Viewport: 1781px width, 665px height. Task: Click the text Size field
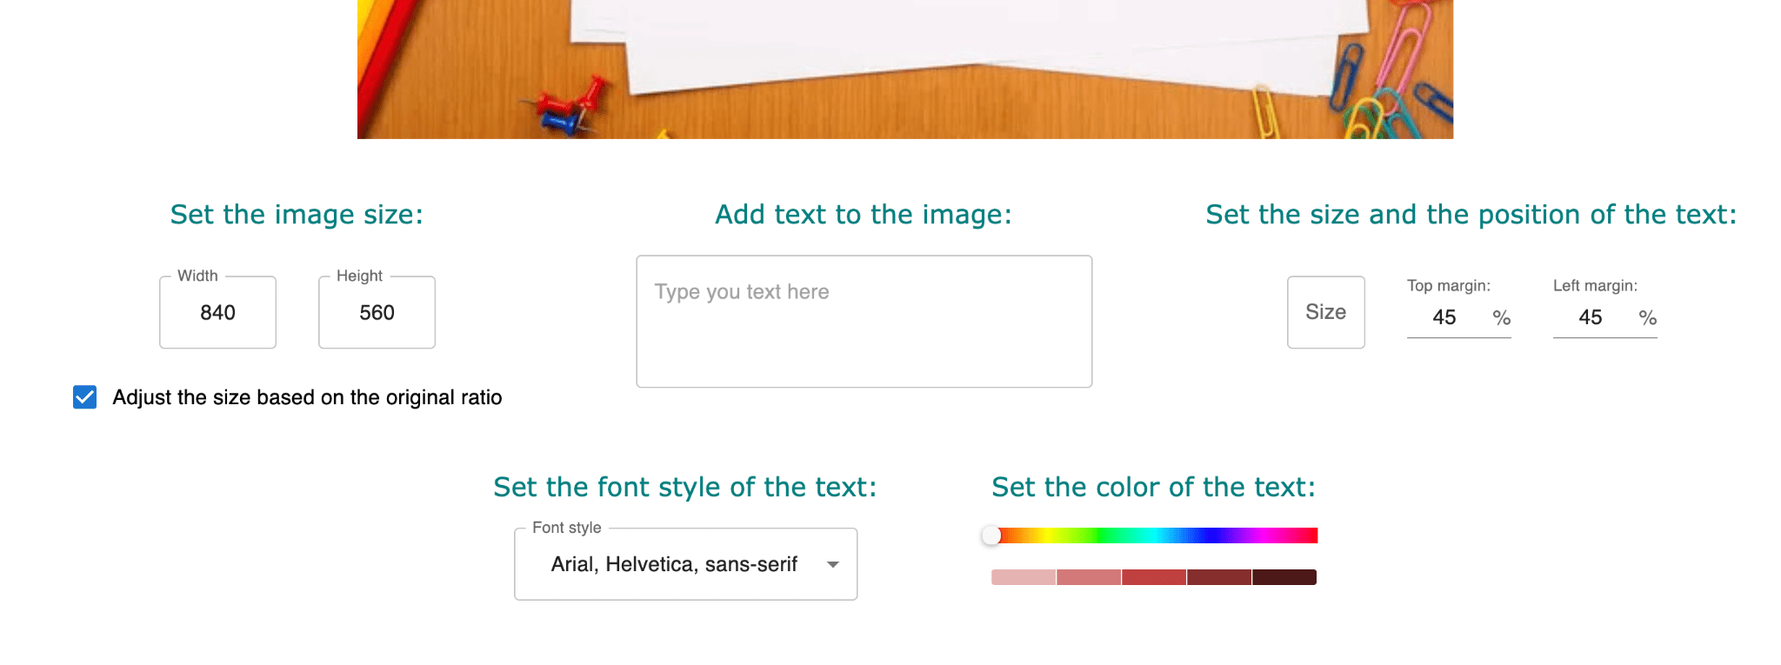pos(1325,313)
